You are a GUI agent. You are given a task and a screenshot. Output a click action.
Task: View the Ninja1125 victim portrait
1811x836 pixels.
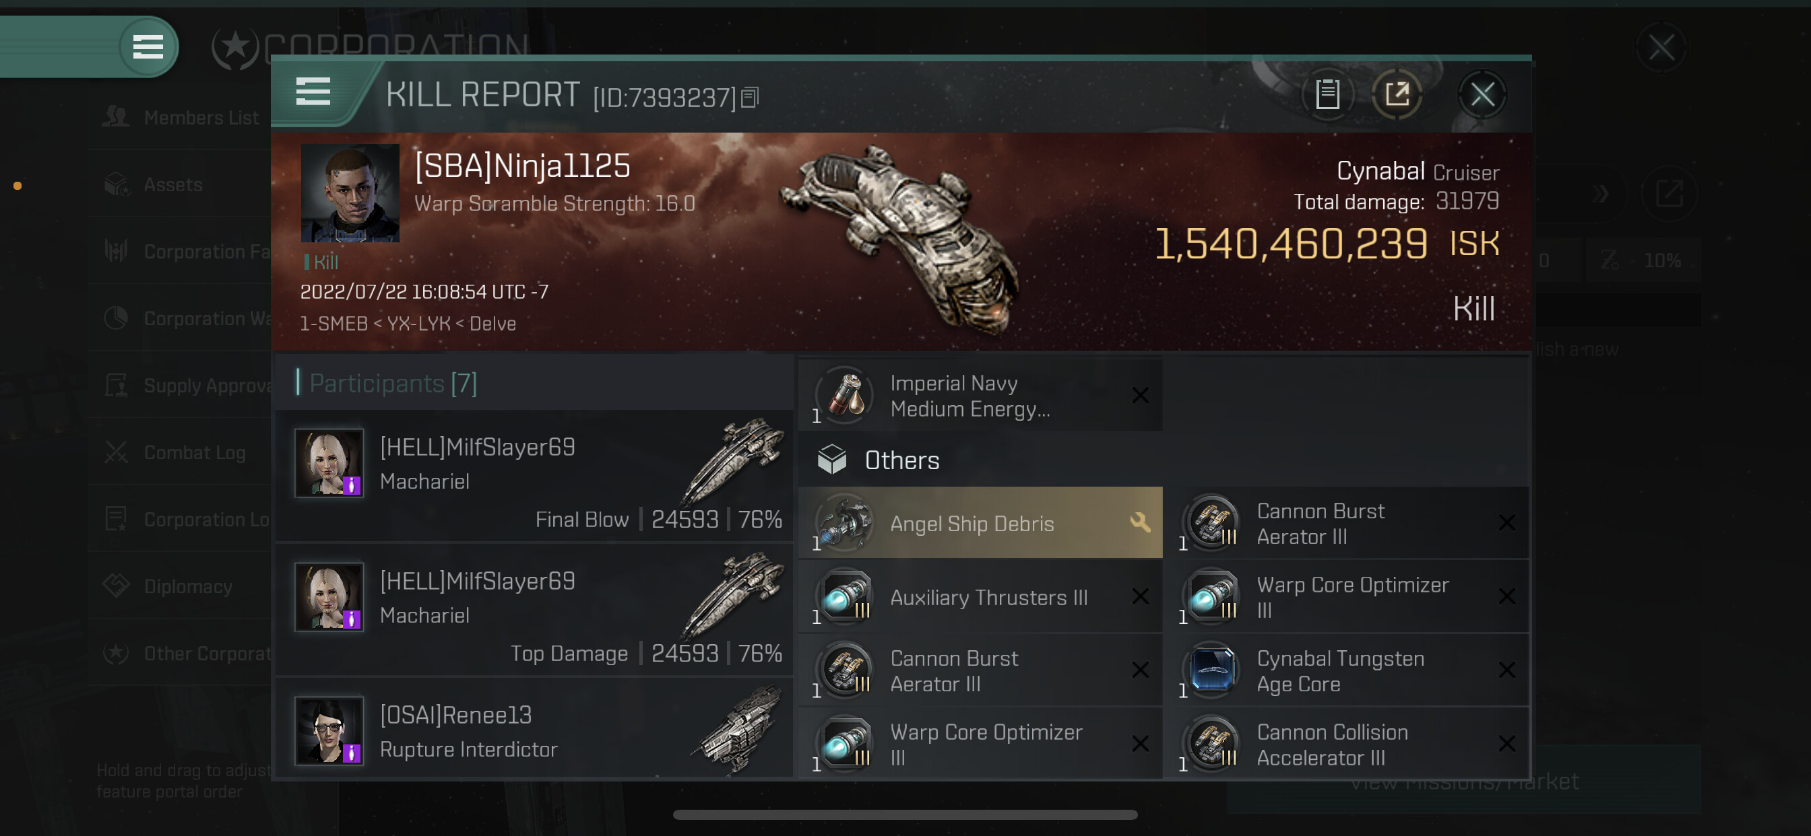pyautogui.click(x=350, y=193)
